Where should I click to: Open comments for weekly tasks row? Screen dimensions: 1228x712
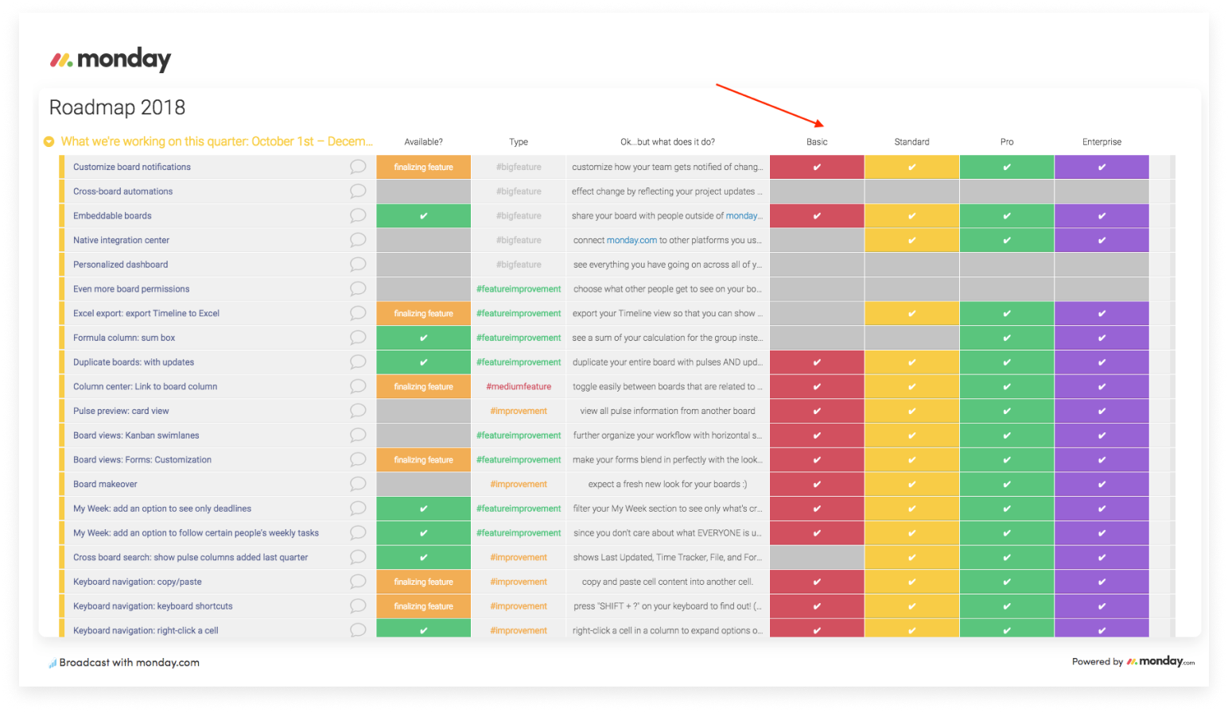pyautogui.click(x=358, y=533)
